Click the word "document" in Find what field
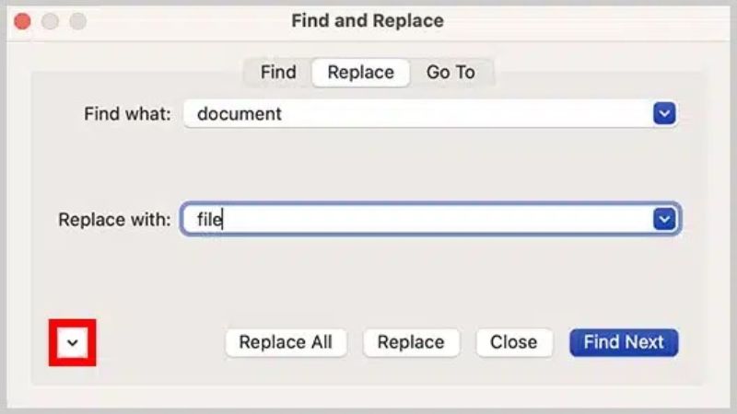The height and width of the screenshot is (414, 737). coord(240,114)
